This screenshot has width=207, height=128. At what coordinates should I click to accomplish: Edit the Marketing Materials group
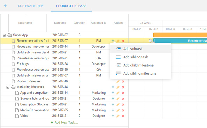118,87
